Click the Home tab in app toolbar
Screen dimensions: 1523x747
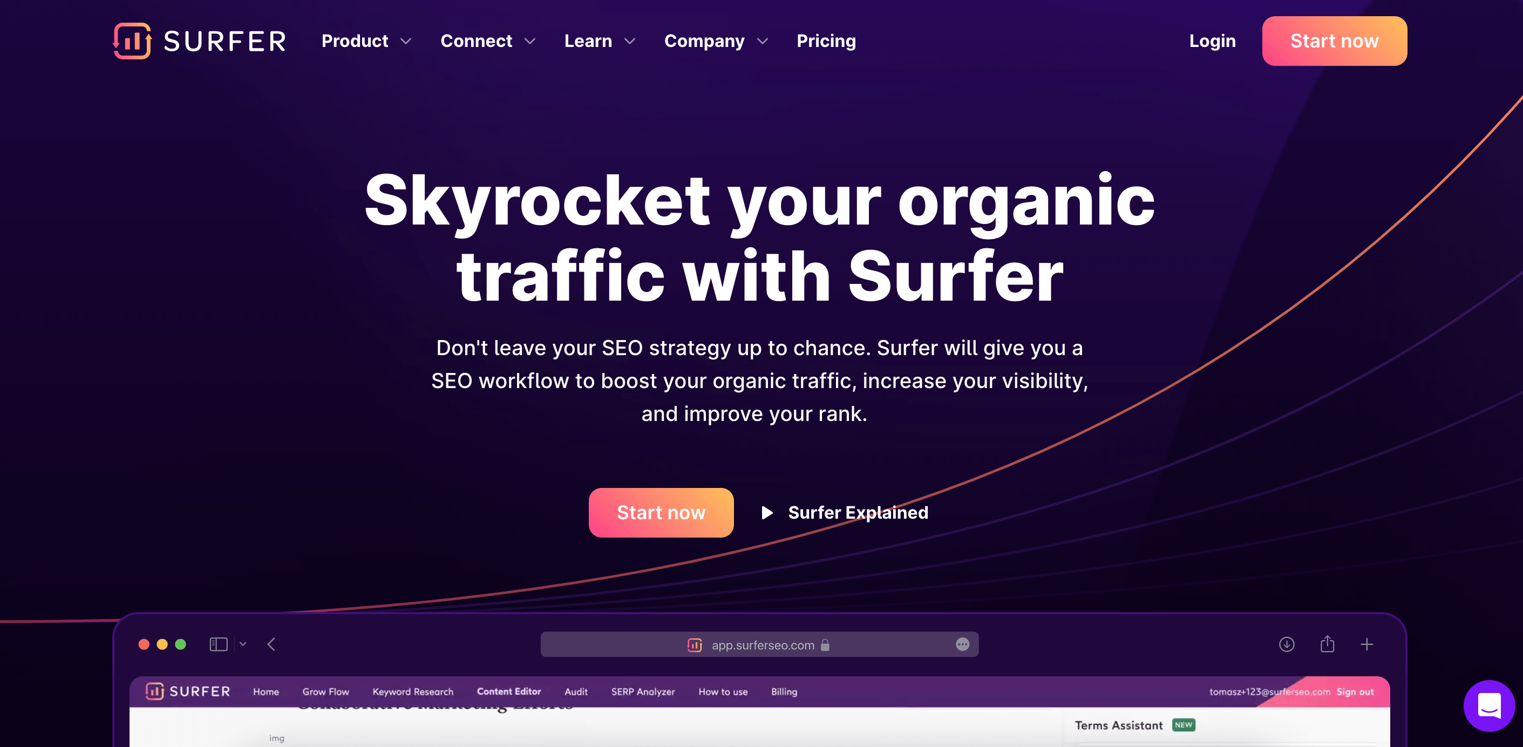click(266, 691)
